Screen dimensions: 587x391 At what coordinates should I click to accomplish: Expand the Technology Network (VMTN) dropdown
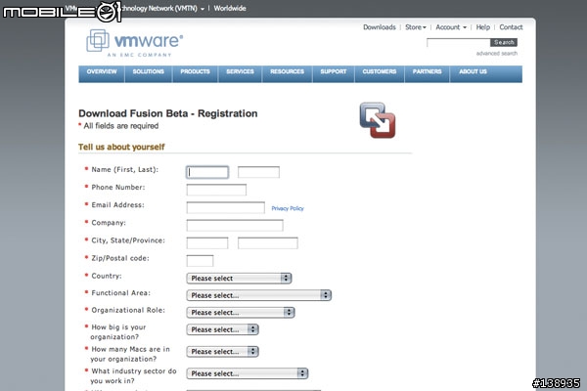click(163, 8)
